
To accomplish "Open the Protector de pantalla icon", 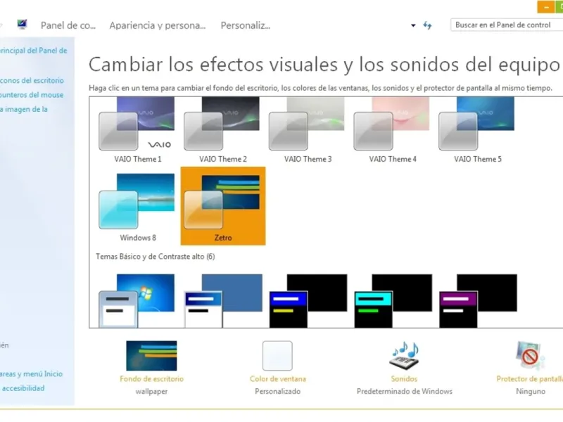I will click(x=530, y=356).
